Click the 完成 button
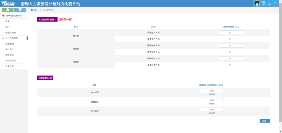Viewport: 282px width, 133px height. [264, 121]
